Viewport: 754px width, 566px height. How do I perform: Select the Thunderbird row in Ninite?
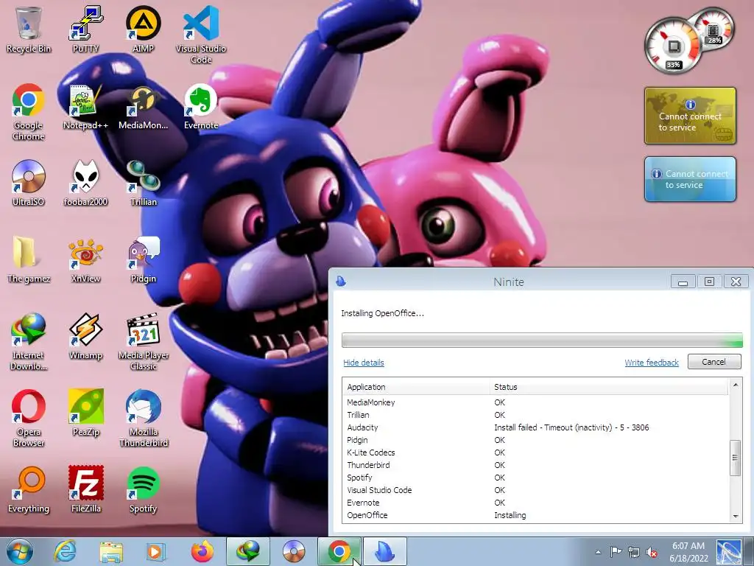coord(536,465)
